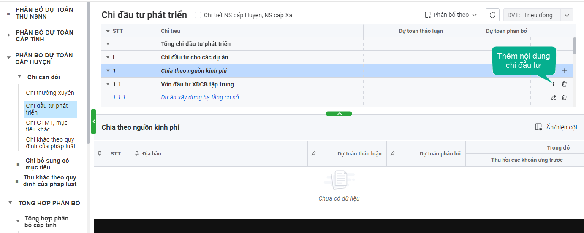Open the Phân bổ theo dropdown
The image size is (584, 233).
coord(451,15)
